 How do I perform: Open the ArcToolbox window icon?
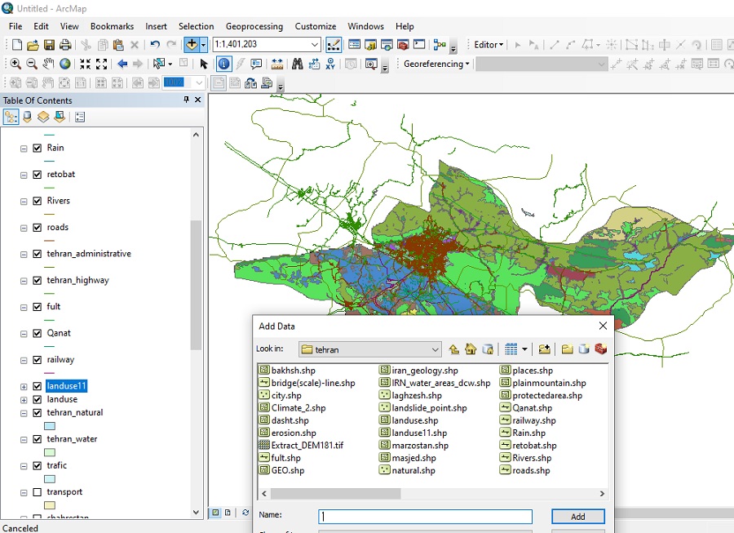tap(403, 45)
